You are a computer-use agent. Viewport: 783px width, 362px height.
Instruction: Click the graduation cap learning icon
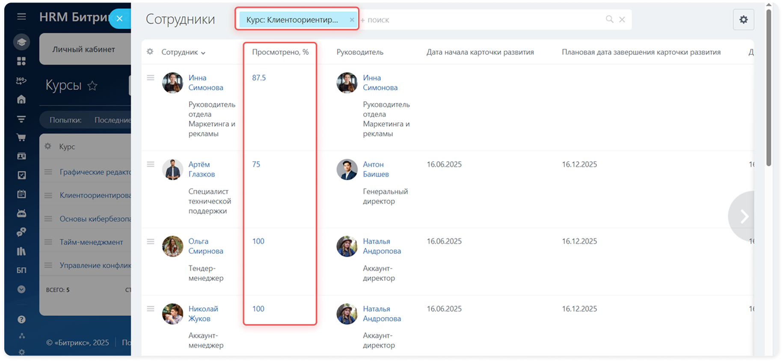pos(21,42)
